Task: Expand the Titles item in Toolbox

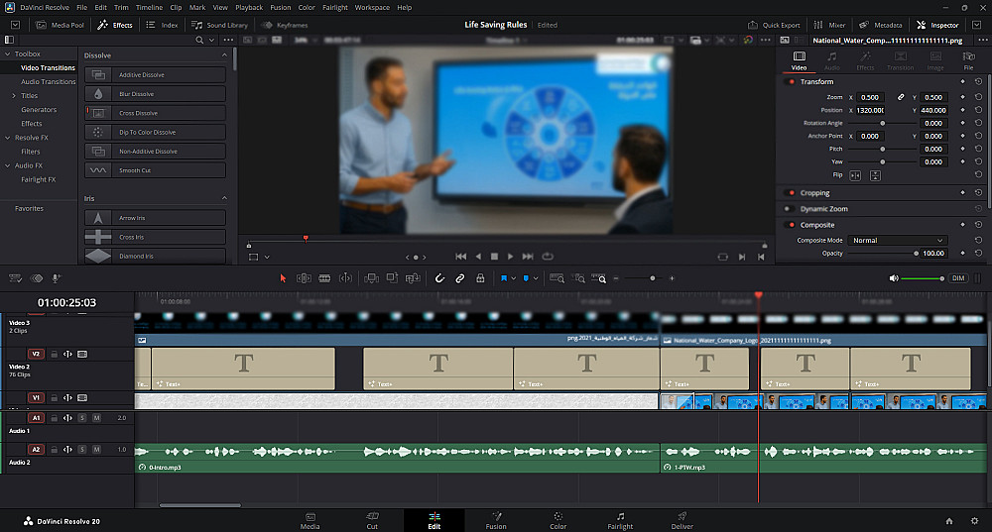Action: (x=12, y=96)
